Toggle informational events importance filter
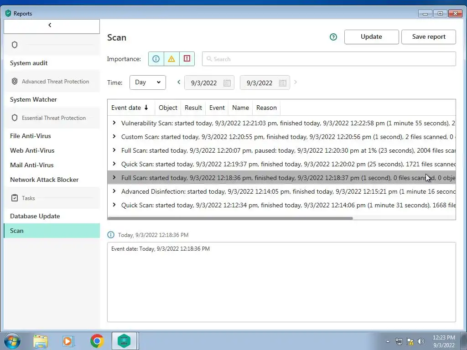 pyautogui.click(x=156, y=59)
